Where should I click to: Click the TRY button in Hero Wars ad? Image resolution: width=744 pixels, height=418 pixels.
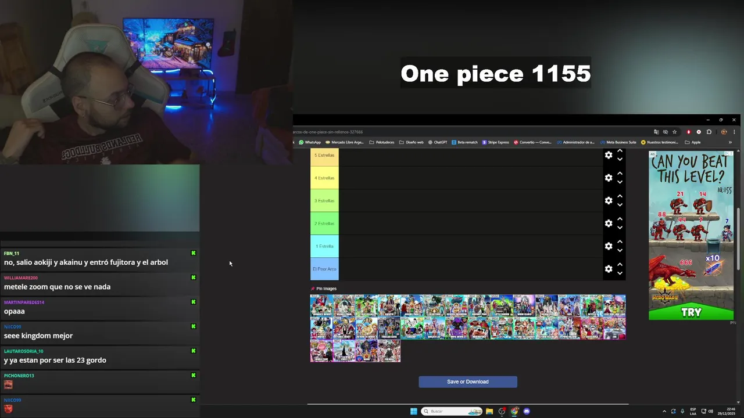click(x=691, y=312)
